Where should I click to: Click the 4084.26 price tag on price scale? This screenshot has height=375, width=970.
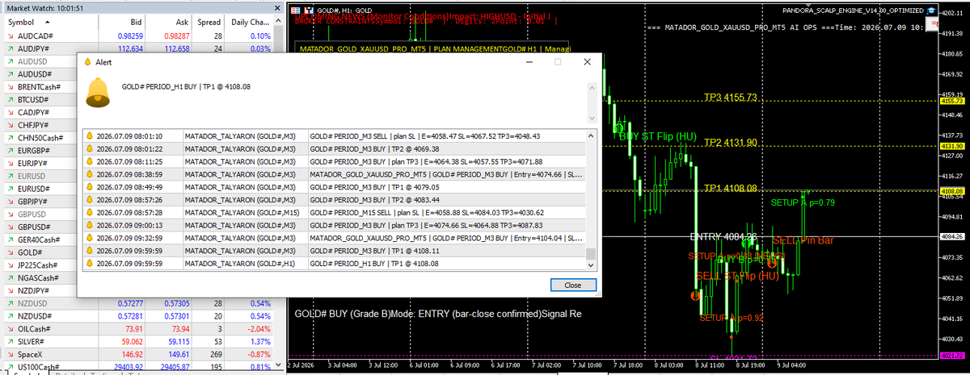tap(951, 236)
